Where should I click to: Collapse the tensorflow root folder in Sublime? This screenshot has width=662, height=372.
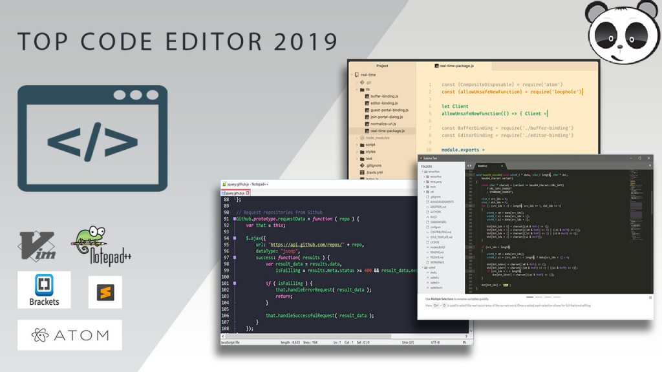(x=423, y=172)
